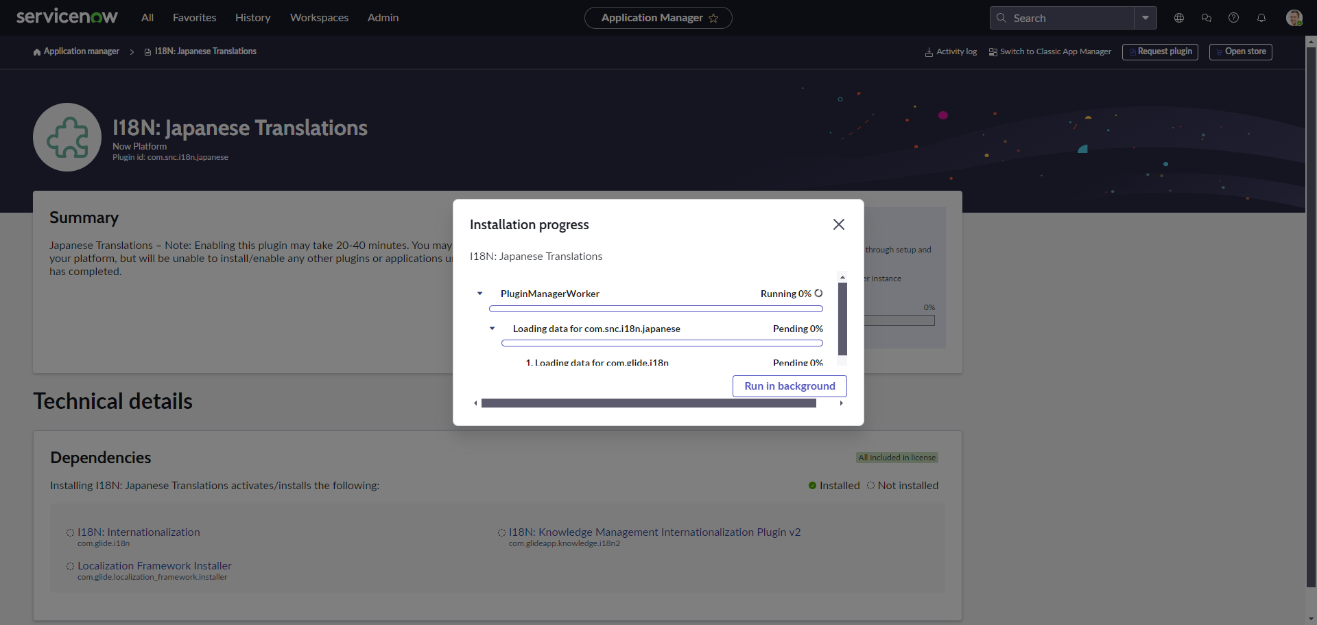Click the Run in background button
This screenshot has width=1317, height=625.
[790, 386]
